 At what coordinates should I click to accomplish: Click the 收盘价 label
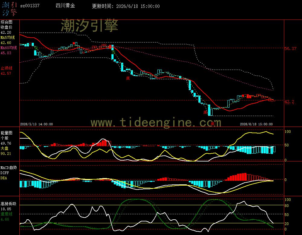(x=7, y=27)
